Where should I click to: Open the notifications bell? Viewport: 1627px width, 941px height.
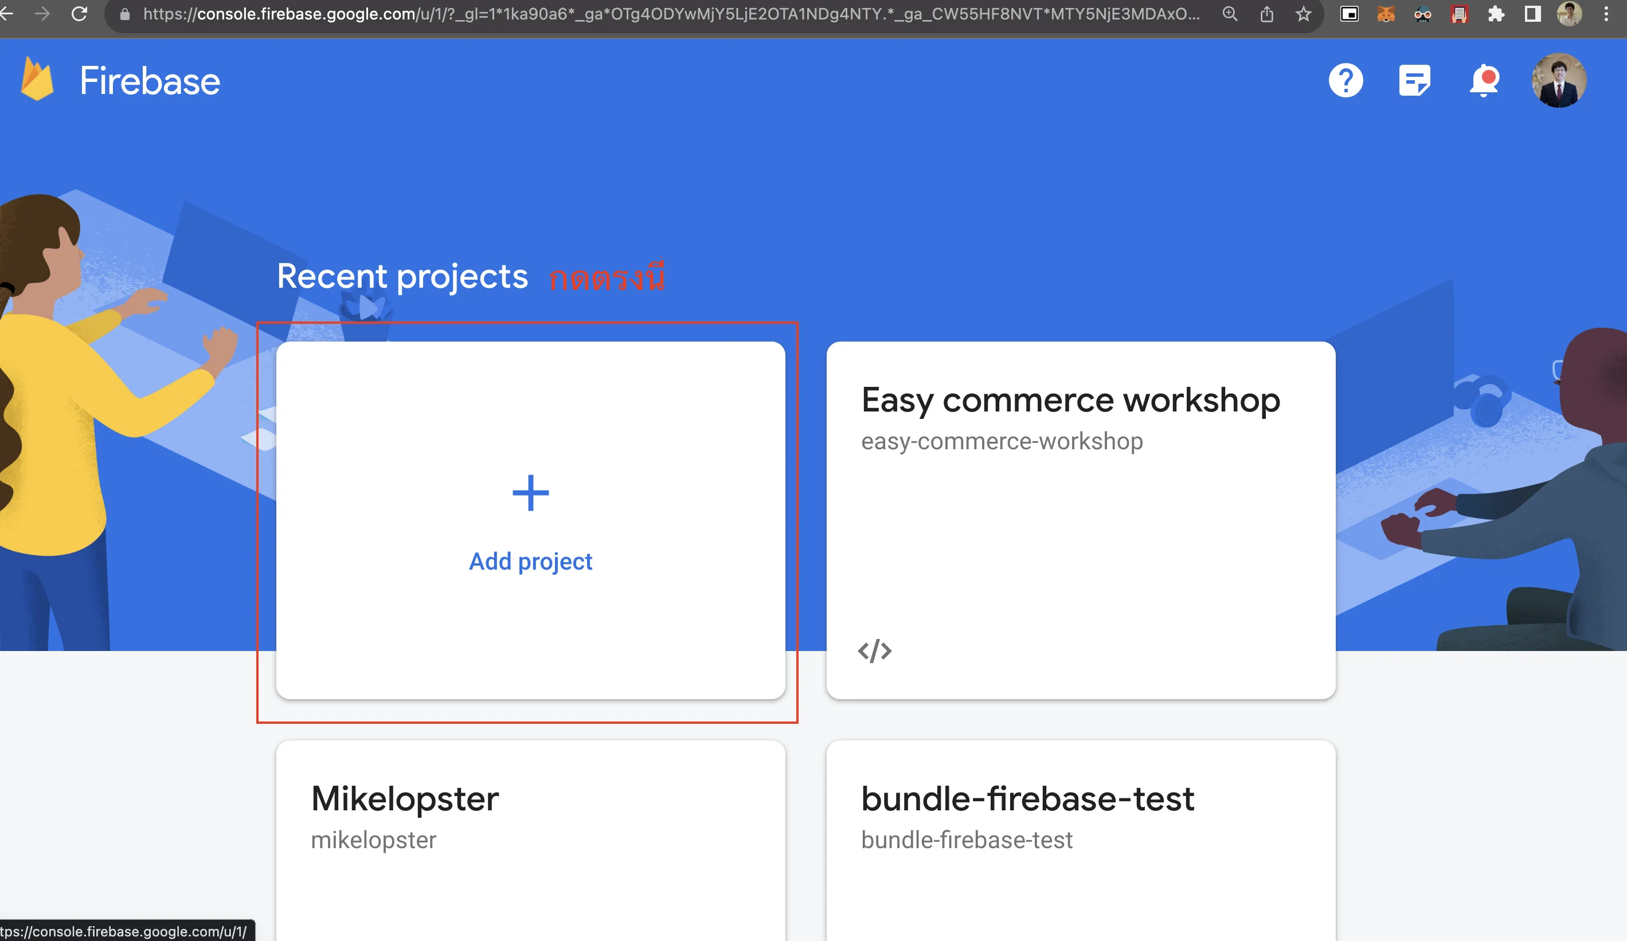1484,81
